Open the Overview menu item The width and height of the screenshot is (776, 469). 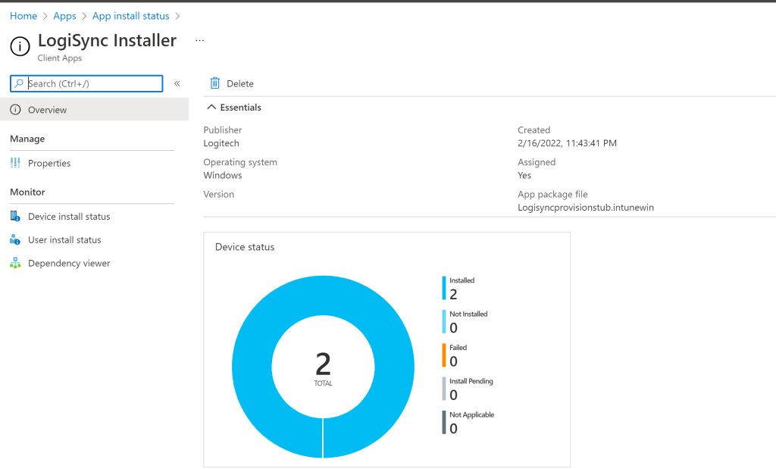47,111
